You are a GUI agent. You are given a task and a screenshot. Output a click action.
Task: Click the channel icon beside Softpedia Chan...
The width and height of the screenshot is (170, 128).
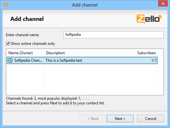point(10,60)
